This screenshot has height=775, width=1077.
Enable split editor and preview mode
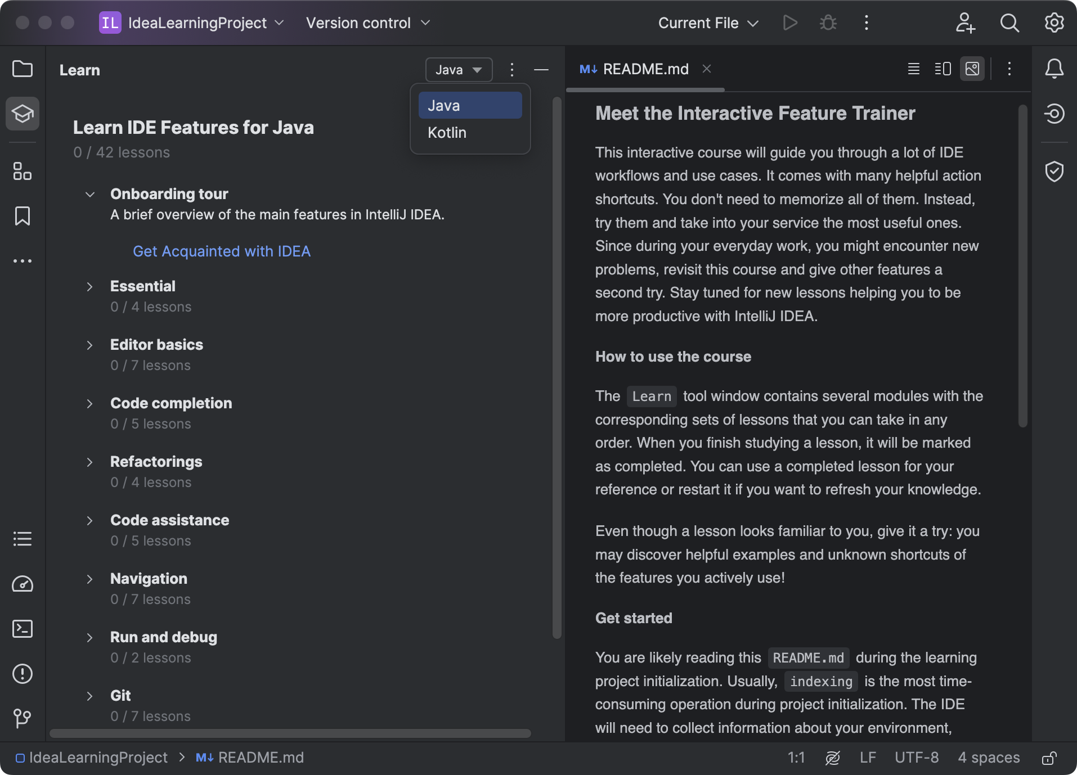pyautogui.click(x=942, y=69)
